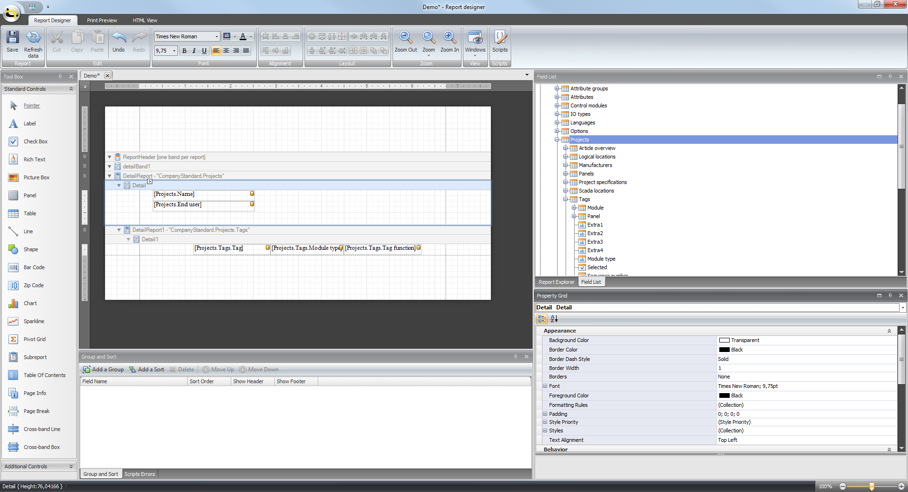The image size is (908, 492).
Task: Collapse the Projects node in Field List
Action: [557, 140]
